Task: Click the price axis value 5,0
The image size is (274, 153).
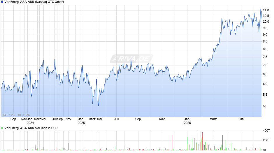Action: point(265,106)
